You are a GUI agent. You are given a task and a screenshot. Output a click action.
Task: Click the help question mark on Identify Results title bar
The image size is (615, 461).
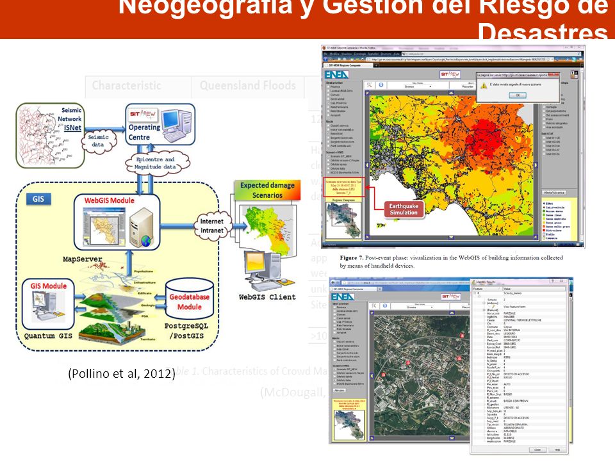pos(552,282)
